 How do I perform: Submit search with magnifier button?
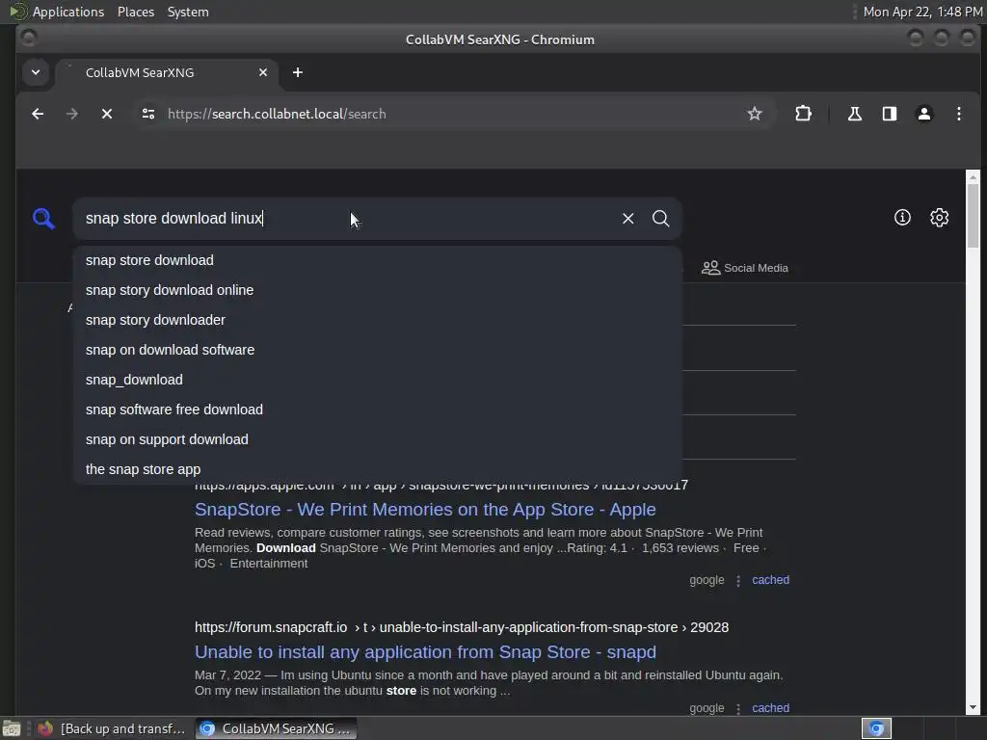coord(660,219)
